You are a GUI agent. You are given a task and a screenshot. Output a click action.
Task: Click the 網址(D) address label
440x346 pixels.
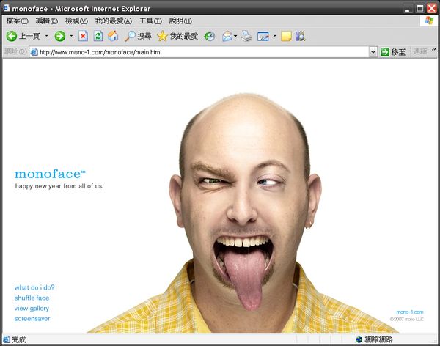point(15,51)
